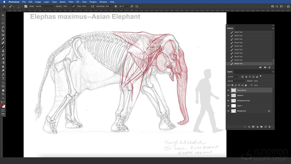Viewport: 291px width, 164px height.
Task: Add layer style fx button
Action: (x=249, y=127)
